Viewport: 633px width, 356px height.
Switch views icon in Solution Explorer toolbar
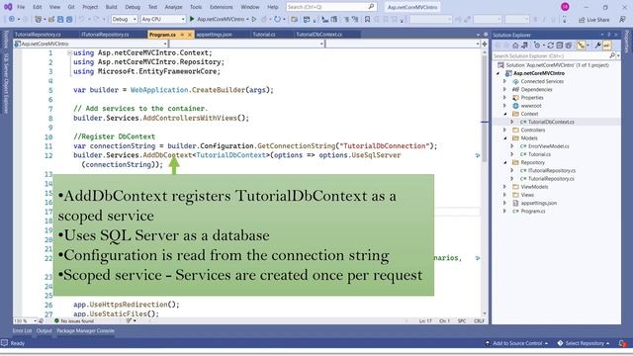point(524,45)
